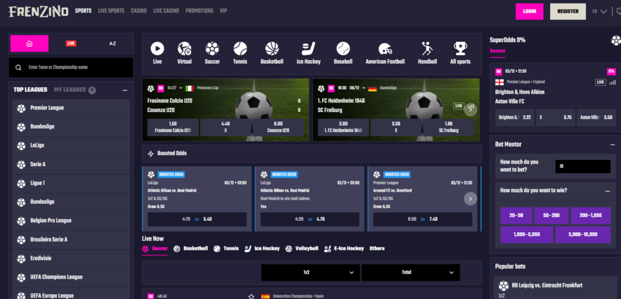Viewport: 621px width, 299px height.
Task: Choose the Soccer category icon
Action: 212,49
